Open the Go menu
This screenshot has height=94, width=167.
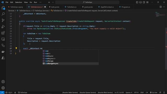[x=31, y=2]
